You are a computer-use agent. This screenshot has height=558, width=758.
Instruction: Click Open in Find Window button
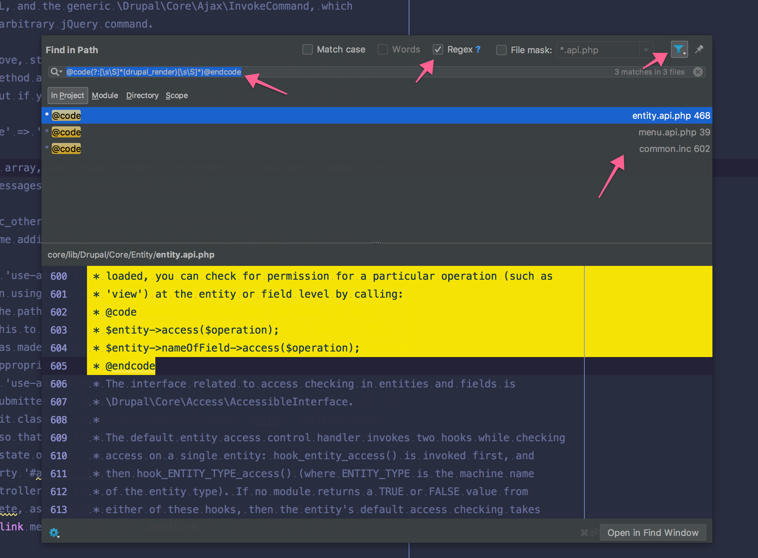[x=652, y=532]
